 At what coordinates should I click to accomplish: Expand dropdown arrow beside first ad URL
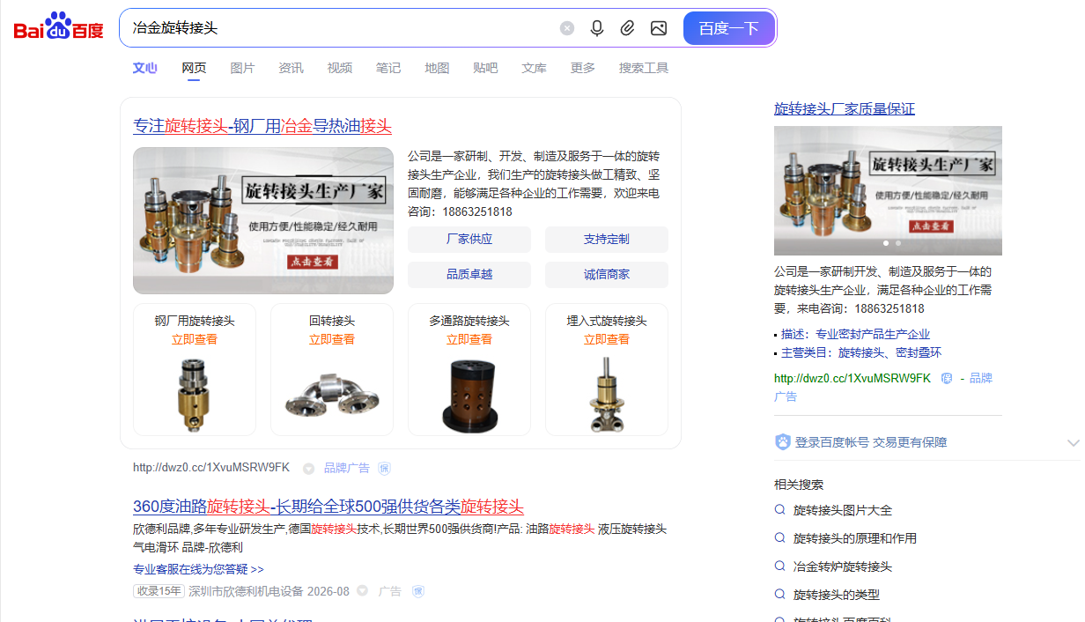click(x=308, y=469)
